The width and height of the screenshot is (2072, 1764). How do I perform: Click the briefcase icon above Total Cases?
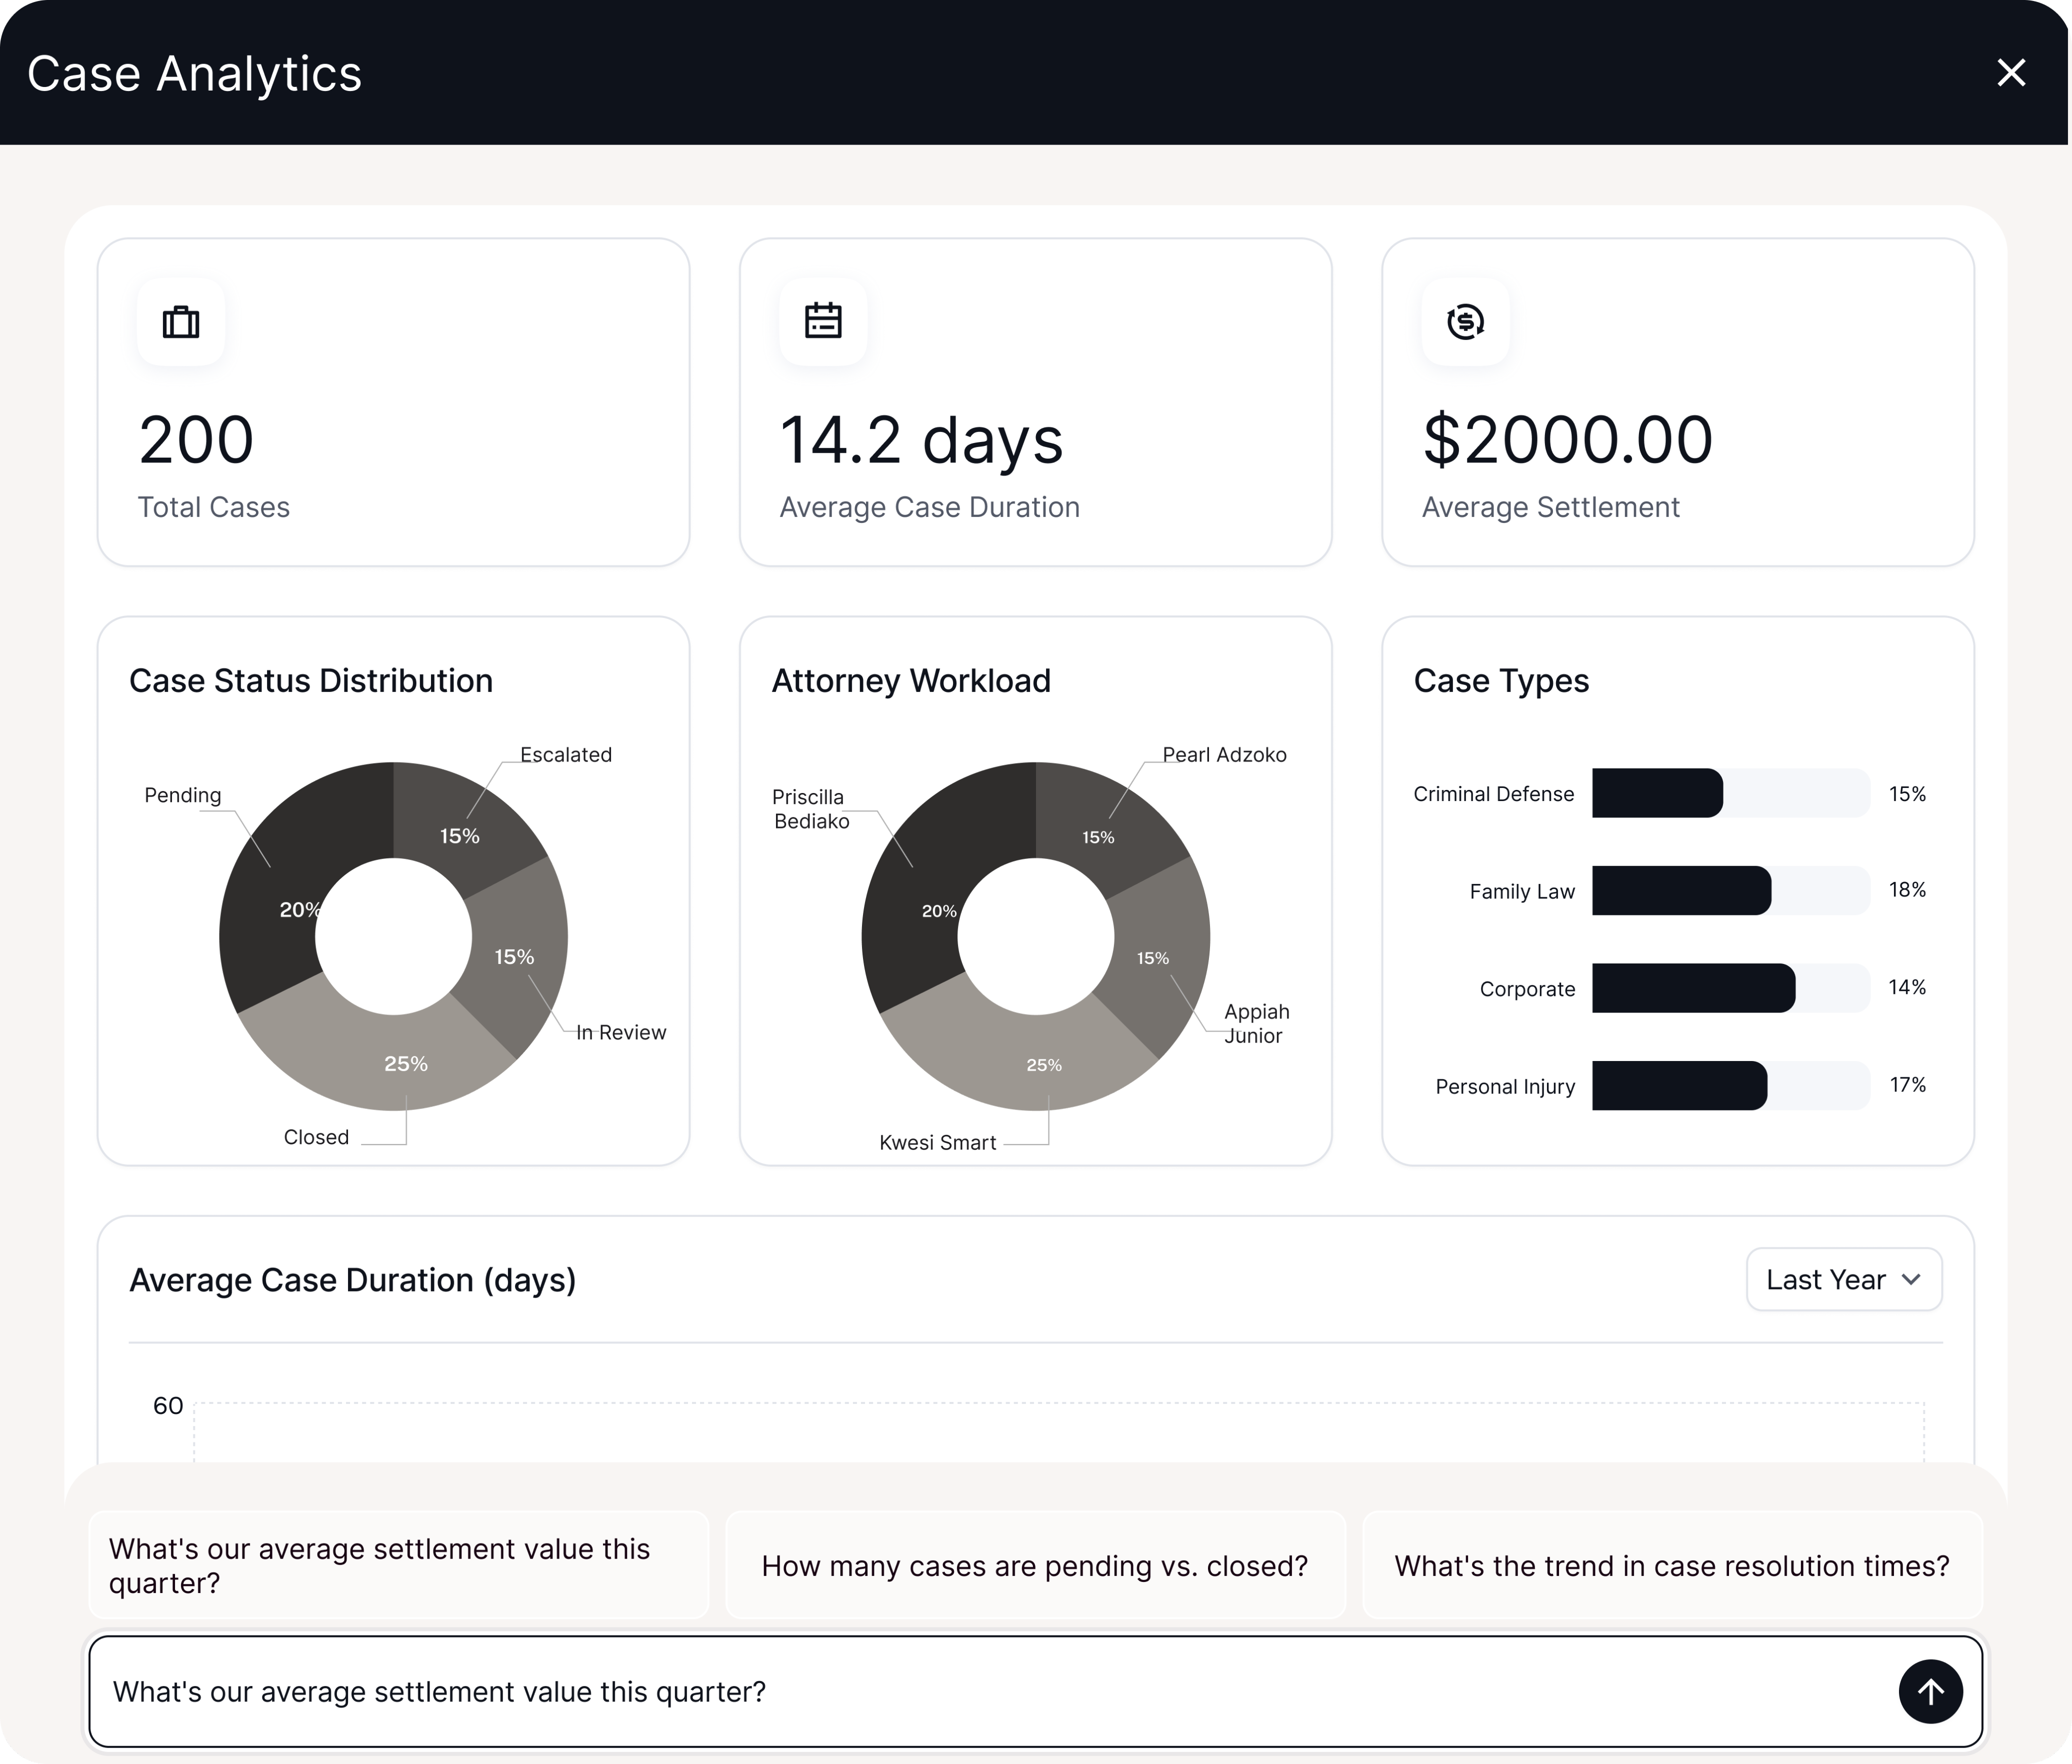[x=181, y=322]
